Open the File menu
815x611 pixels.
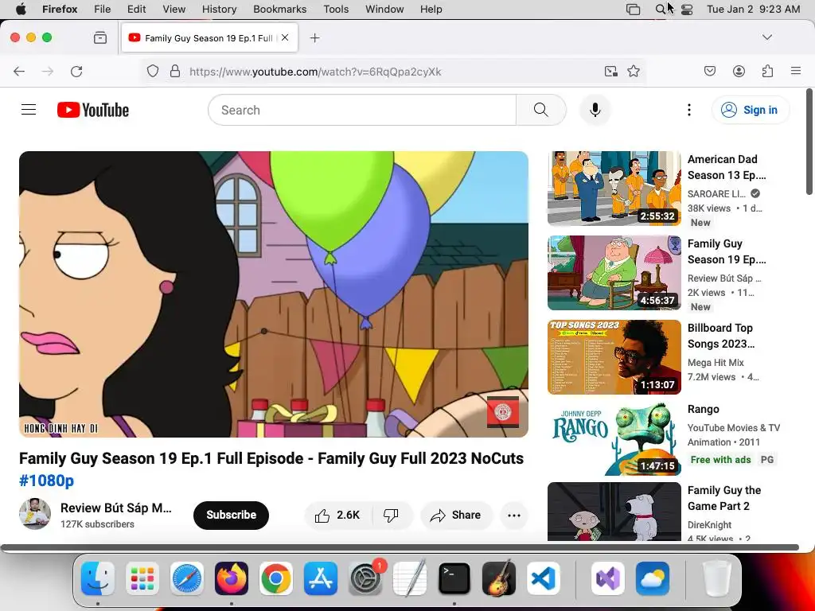tap(102, 10)
